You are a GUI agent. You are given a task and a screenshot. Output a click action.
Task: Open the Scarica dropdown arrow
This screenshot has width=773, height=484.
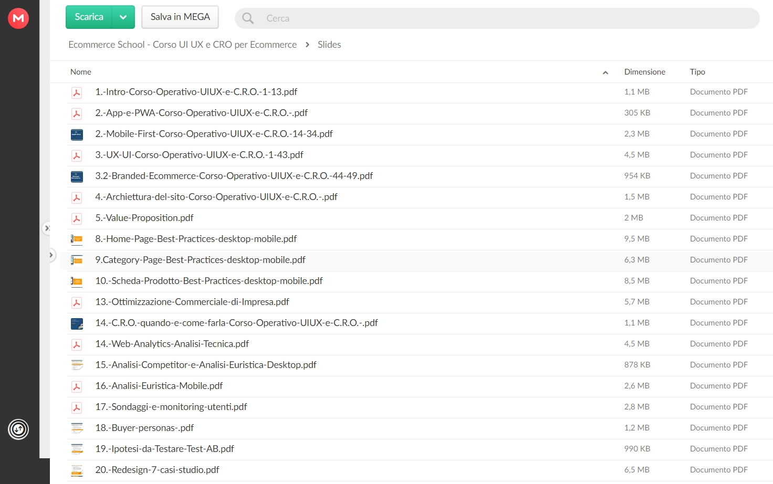[x=123, y=17]
